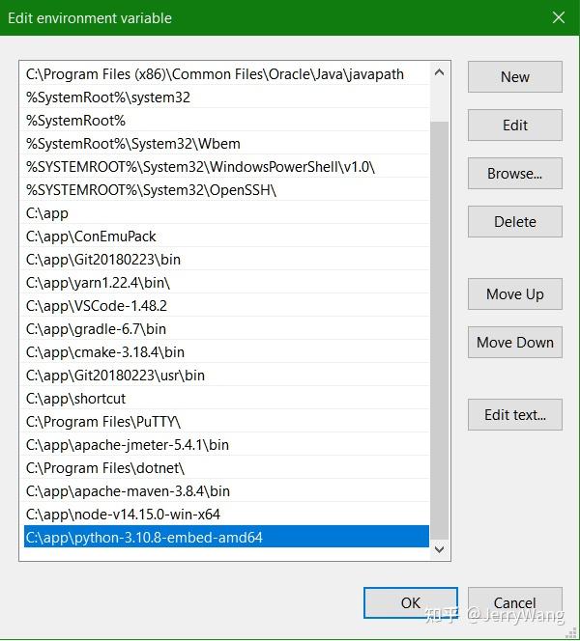Open the Browse... folder picker

pos(515,174)
